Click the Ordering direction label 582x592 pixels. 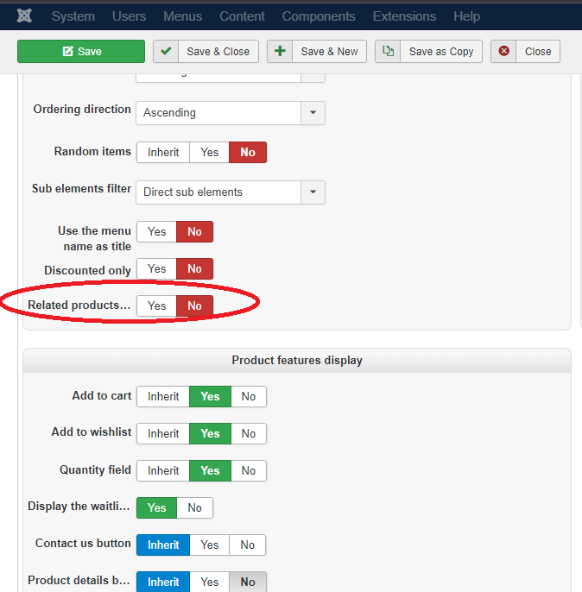pos(82,109)
